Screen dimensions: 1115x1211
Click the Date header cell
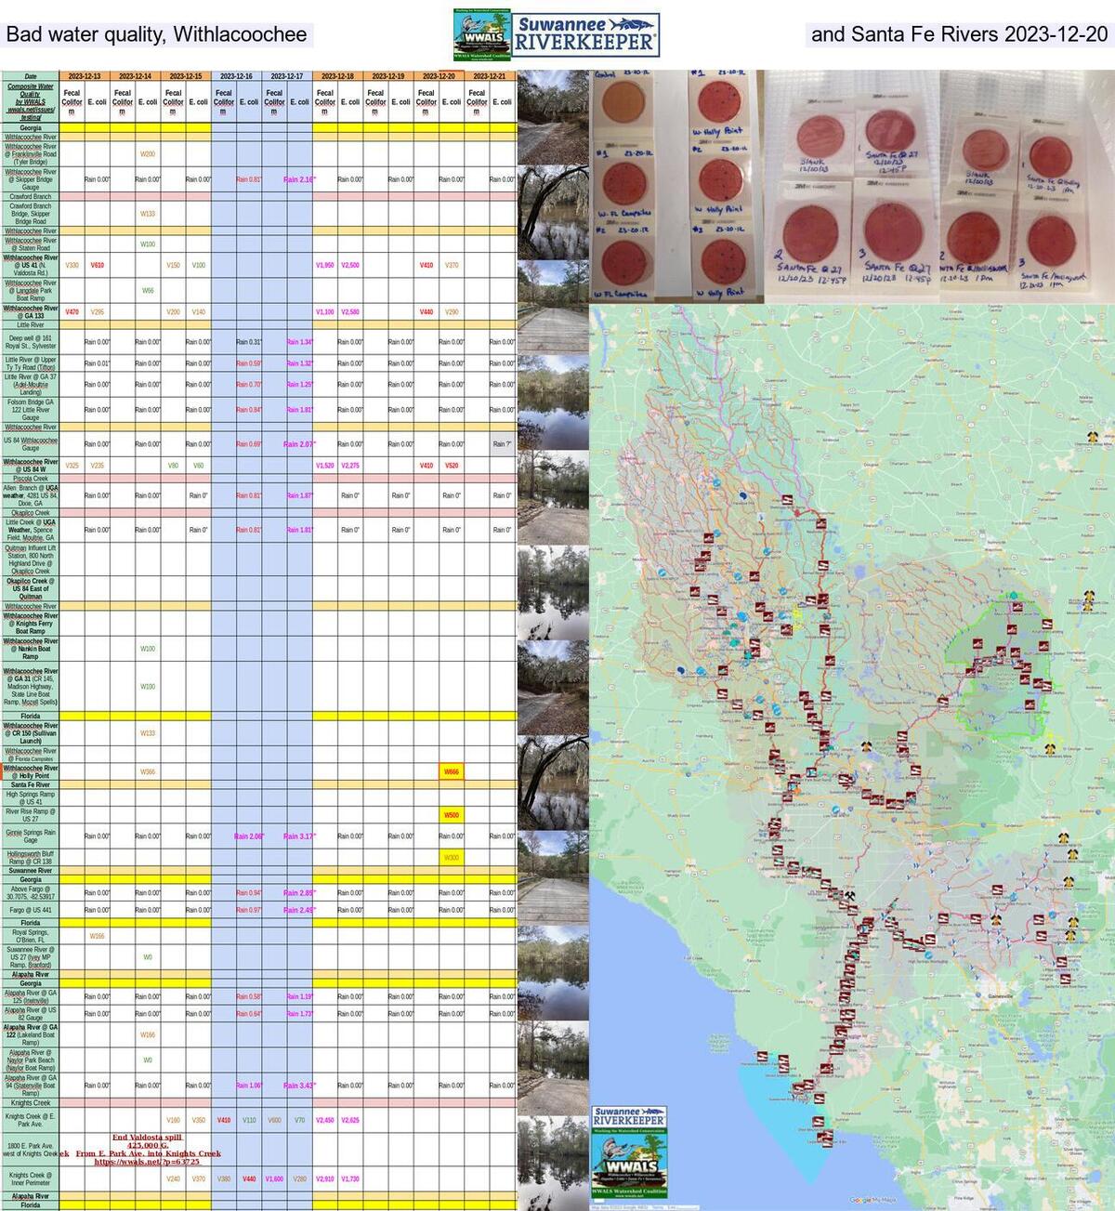31,76
